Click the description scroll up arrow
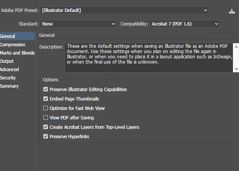Viewport: 239px width, 171px height. pos(236,46)
